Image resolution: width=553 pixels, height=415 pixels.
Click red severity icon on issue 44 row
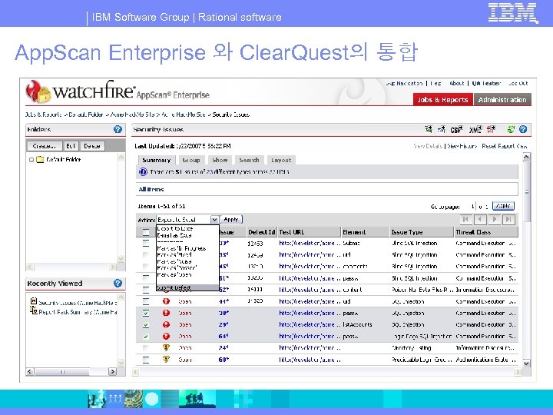tap(166, 301)
